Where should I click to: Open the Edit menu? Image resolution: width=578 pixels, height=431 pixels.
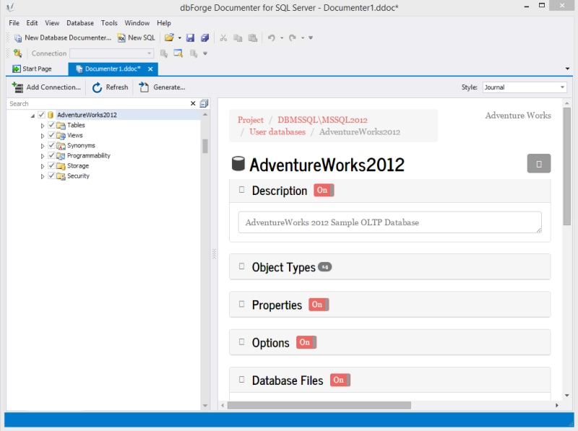pos(32,23)
